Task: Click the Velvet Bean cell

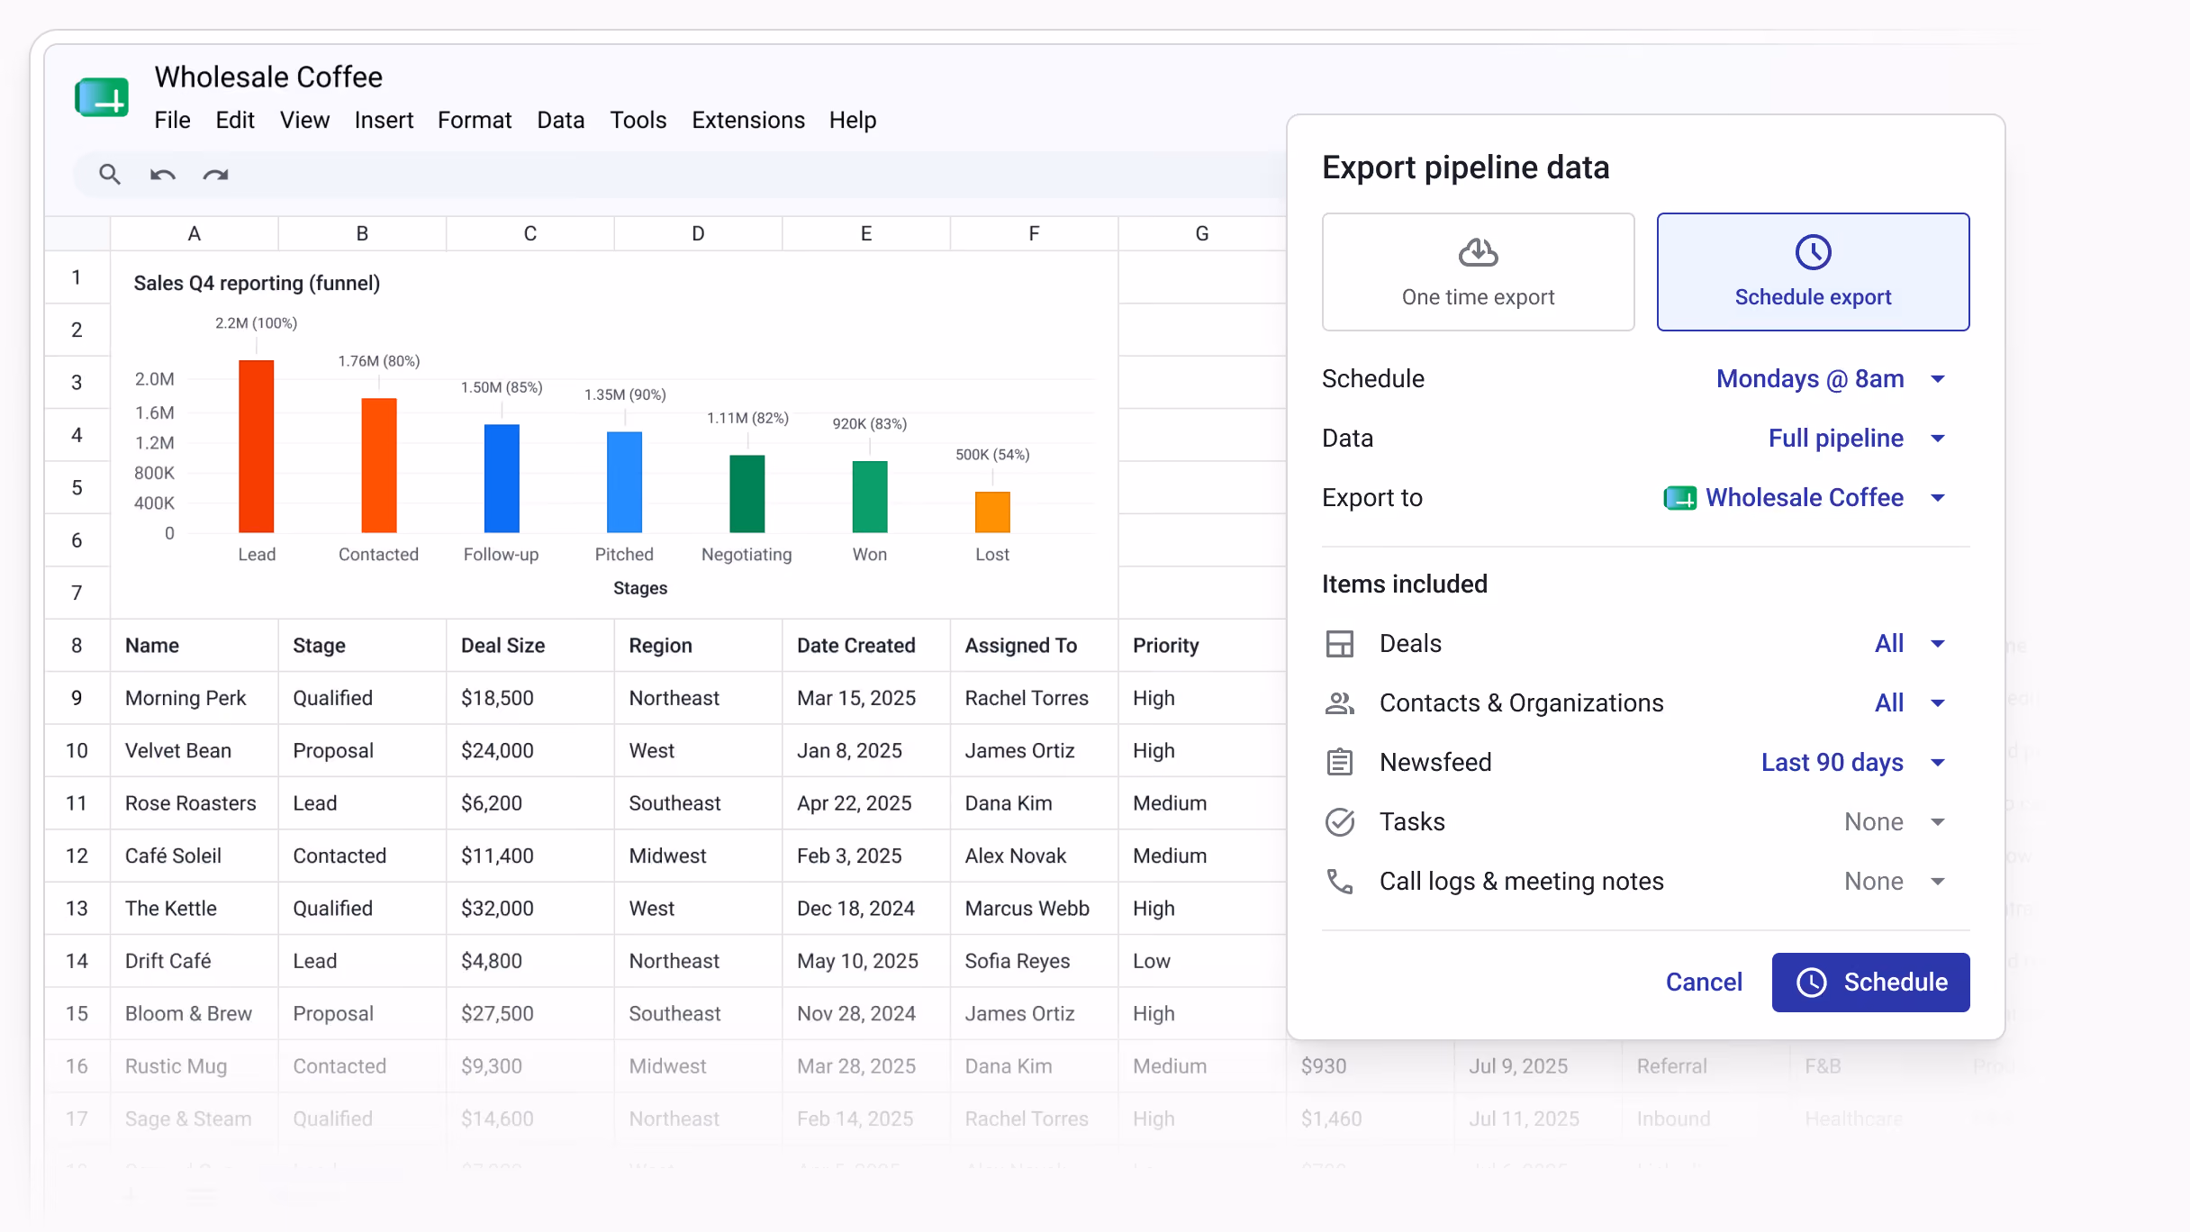Action: (195, 751)
